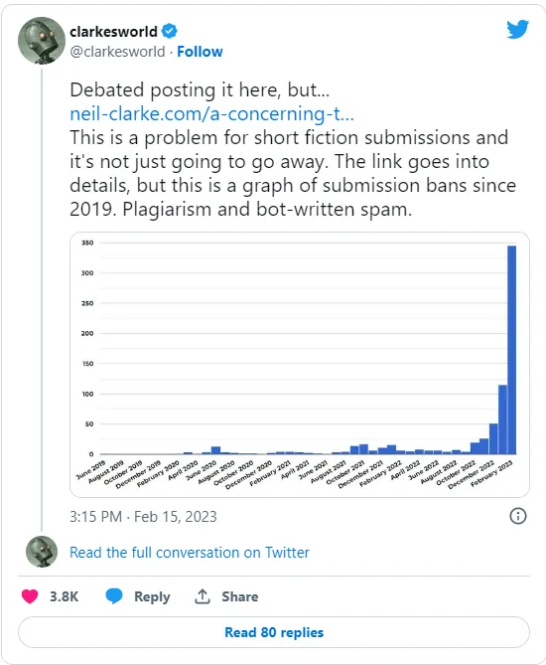Open the tweet timestamp 3:15 PM Feb 15, 2023

(143, 517)
